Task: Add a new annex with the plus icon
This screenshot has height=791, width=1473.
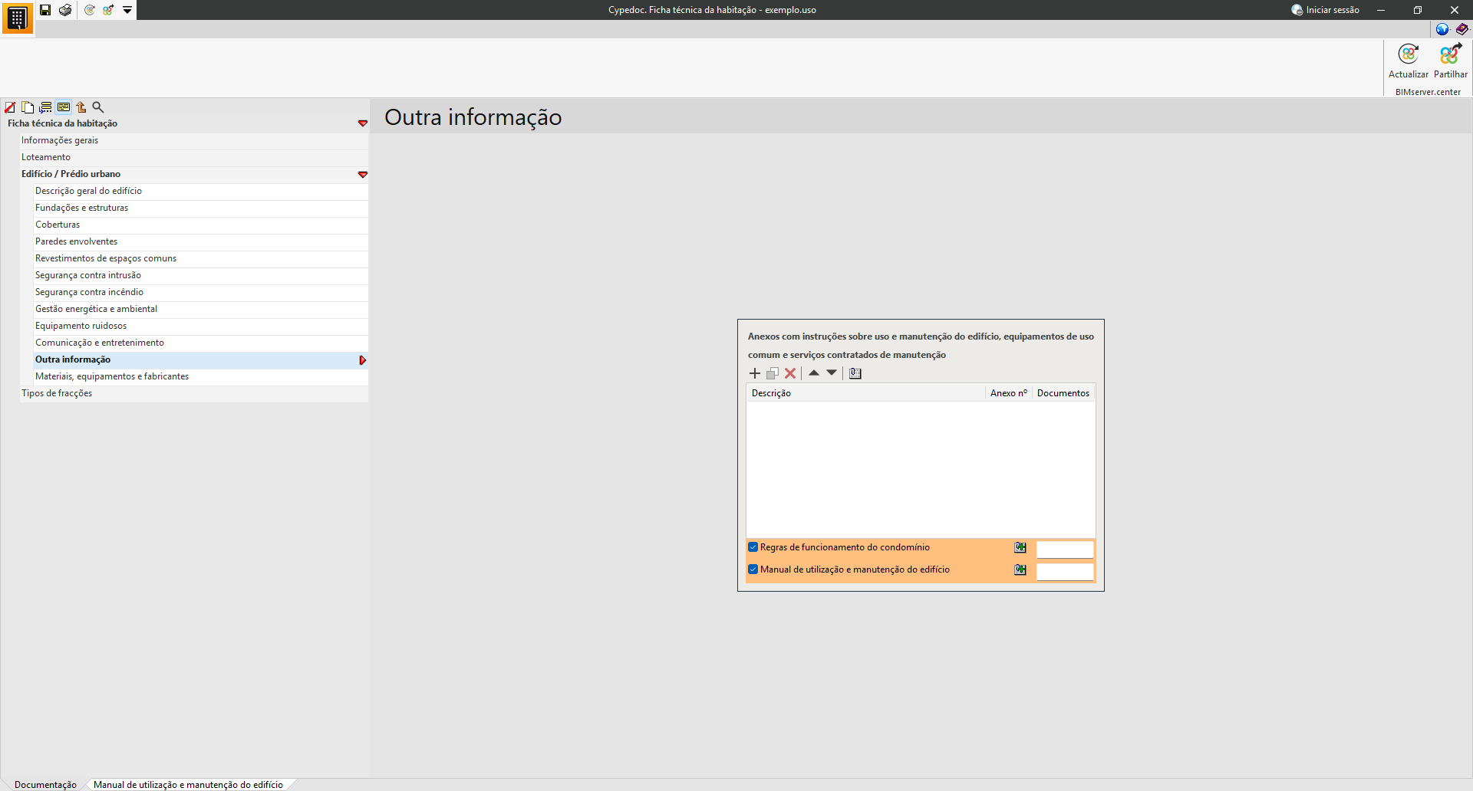Action: pyautogui.click(x=755, y=373)
